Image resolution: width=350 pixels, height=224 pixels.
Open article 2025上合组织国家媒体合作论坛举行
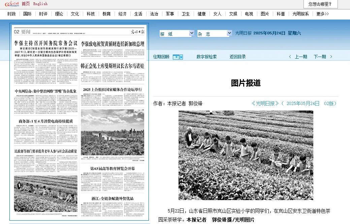[x=113, y=90]
